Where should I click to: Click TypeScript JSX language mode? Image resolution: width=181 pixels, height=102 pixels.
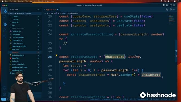click(x=142, y=99)
